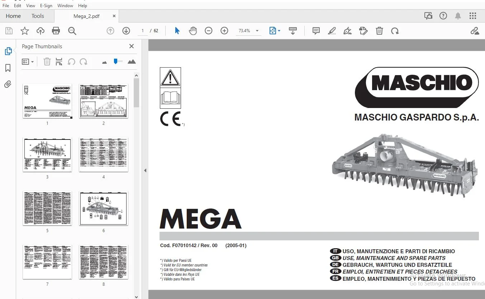Open the apps grid icon
The height and width of the screenshot is (299, 485).
pyautogui.click(x=473, y=16)
